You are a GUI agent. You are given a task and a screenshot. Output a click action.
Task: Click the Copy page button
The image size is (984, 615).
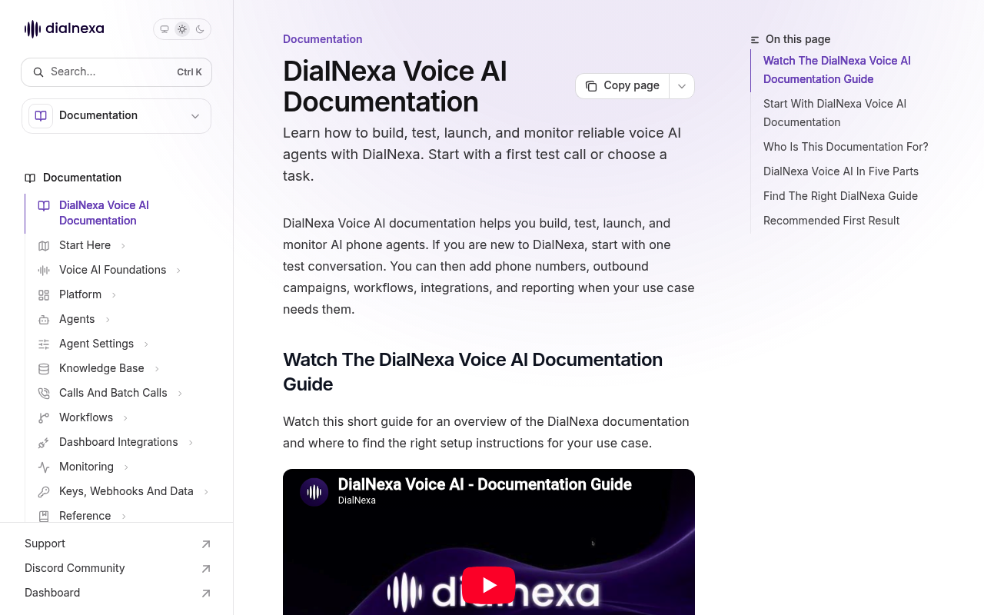tap(623, 86)
